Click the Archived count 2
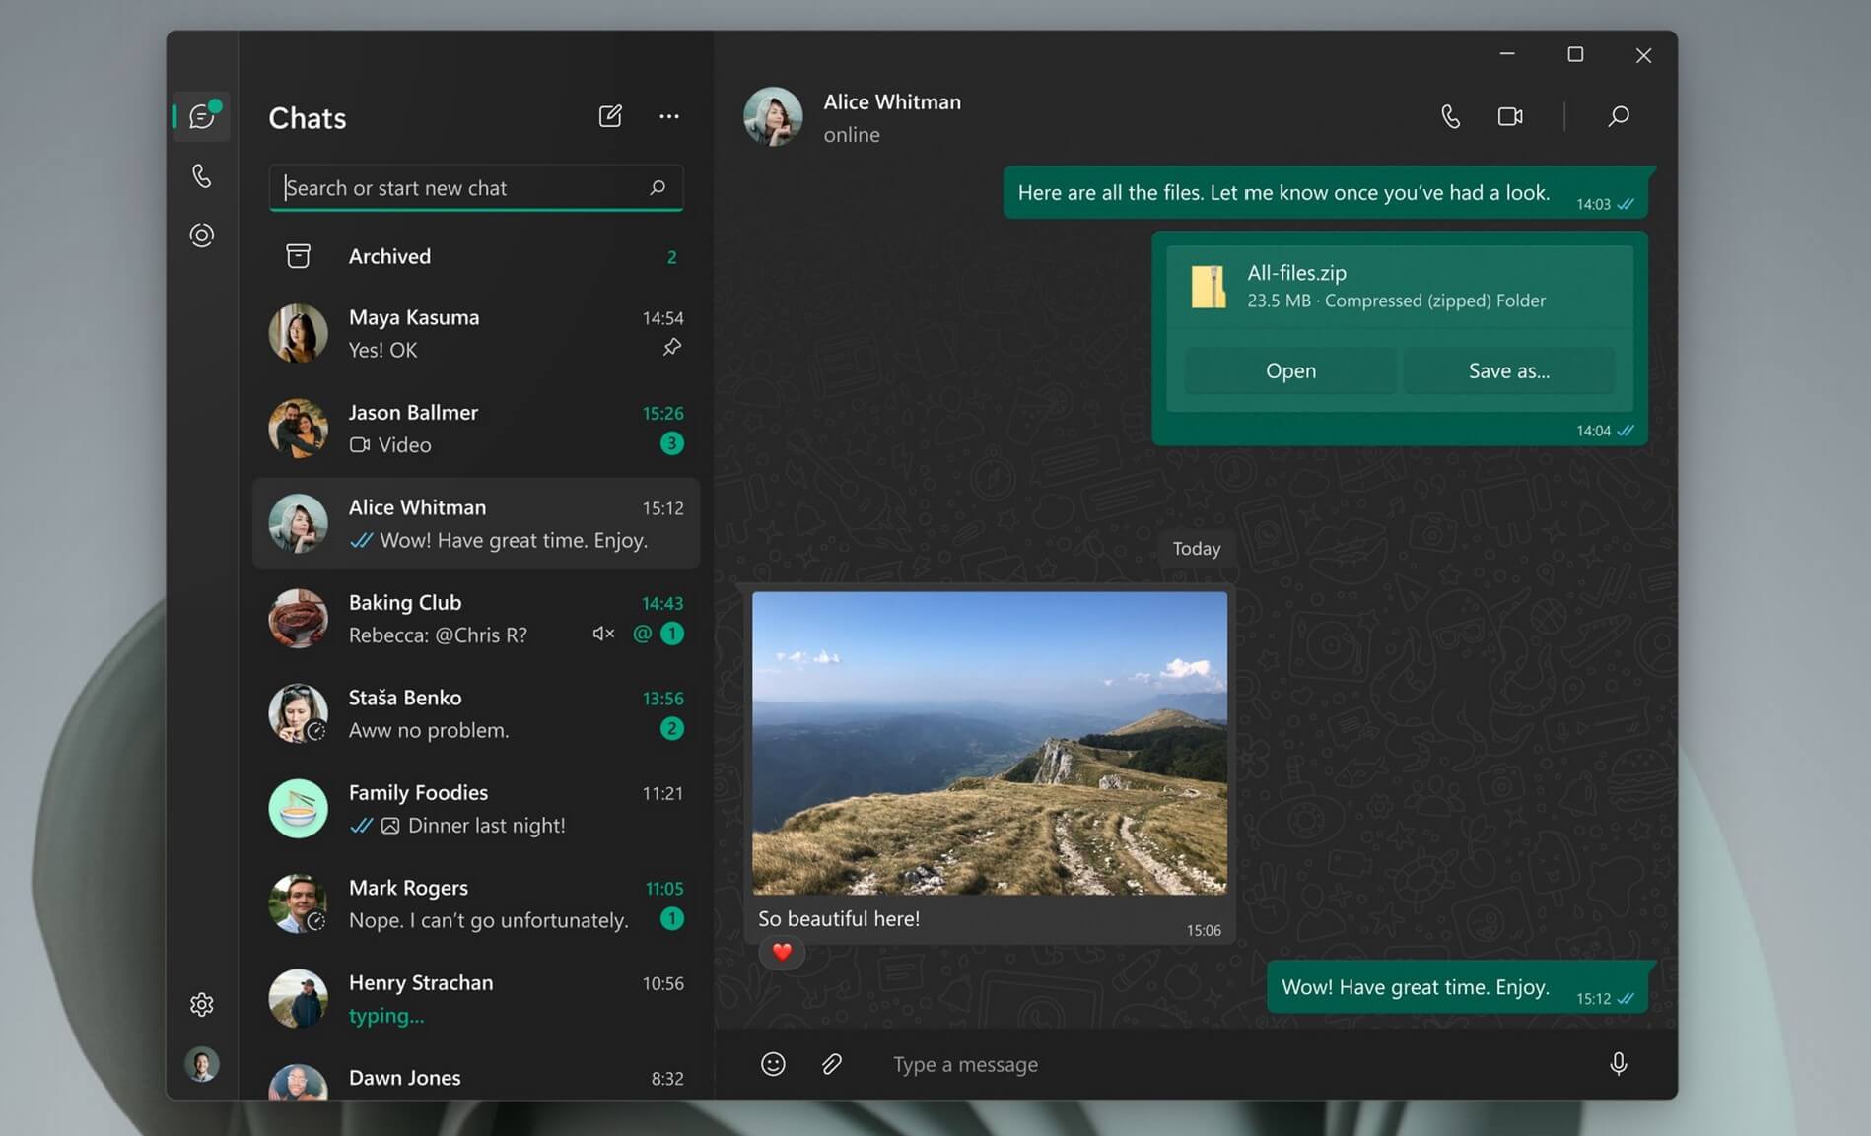1871x1136 pixels. (x=672, y=257)
